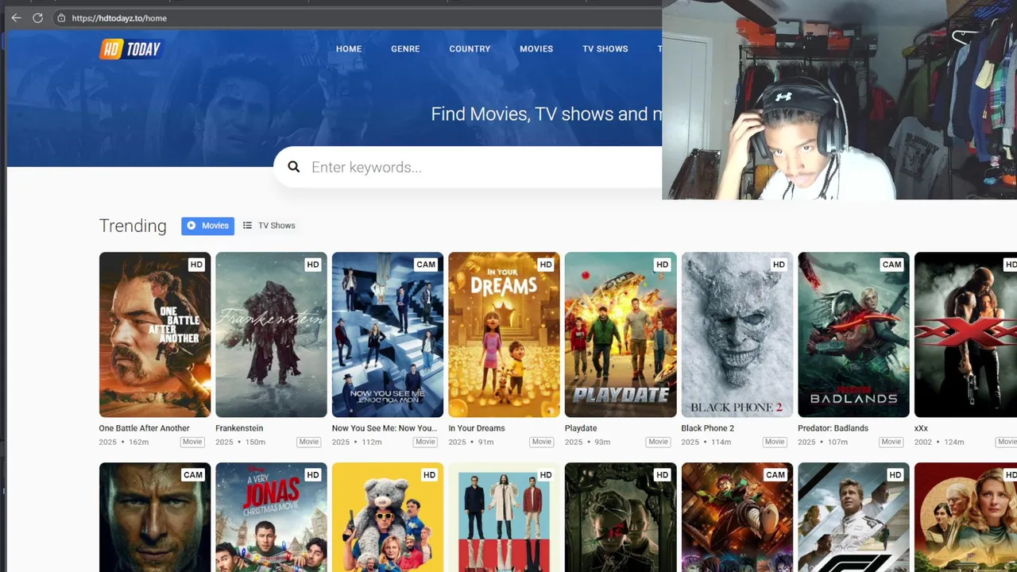Click the HD Today logo
The image size is (1017, 572).
130,49
